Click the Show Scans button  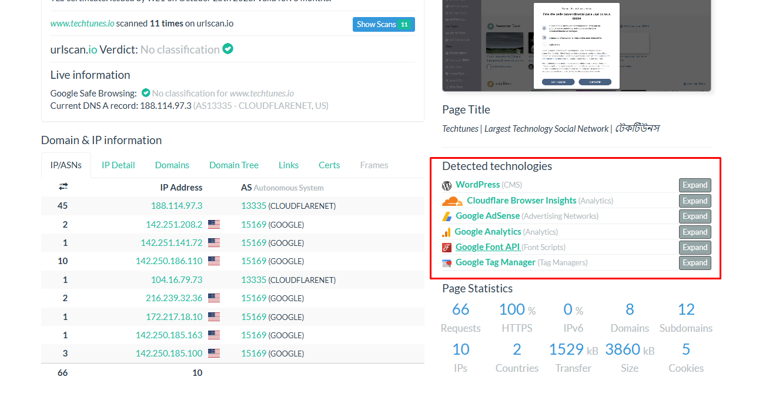coord(384,24)
